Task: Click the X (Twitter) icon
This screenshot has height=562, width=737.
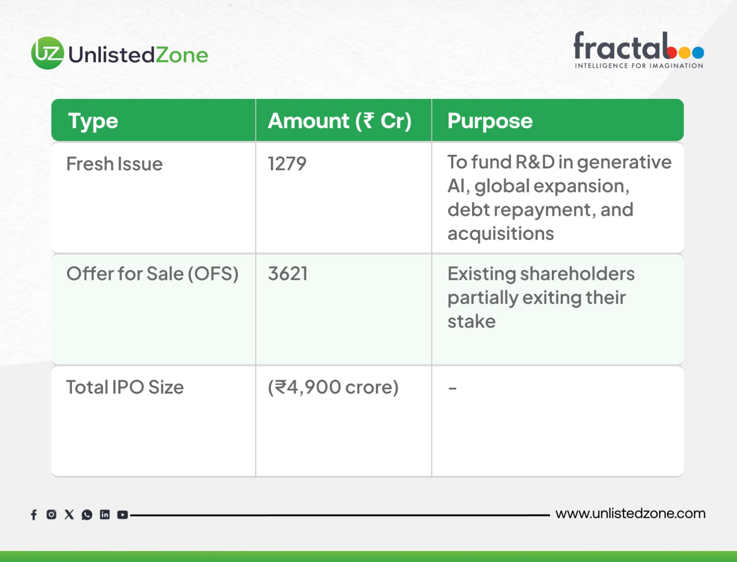Action: [x=69, y=515]
